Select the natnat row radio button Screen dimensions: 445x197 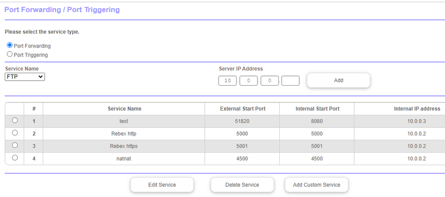point(15,158)
